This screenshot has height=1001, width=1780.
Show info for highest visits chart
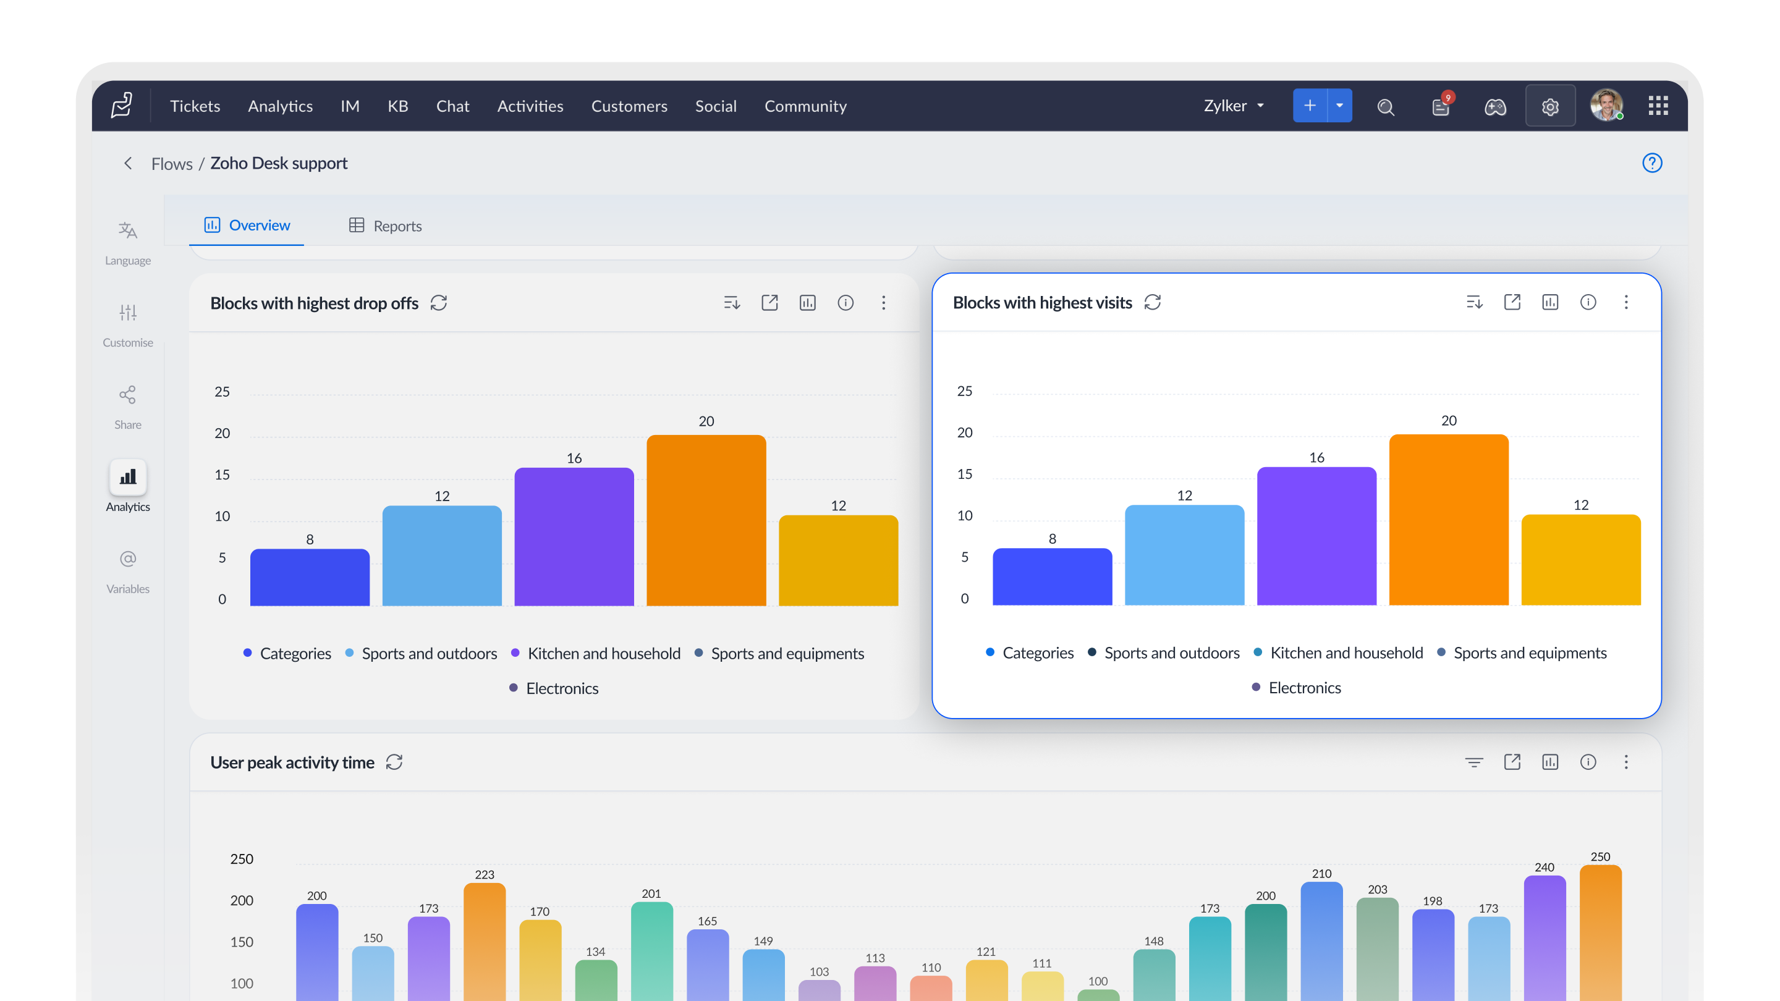(1588, 302)
